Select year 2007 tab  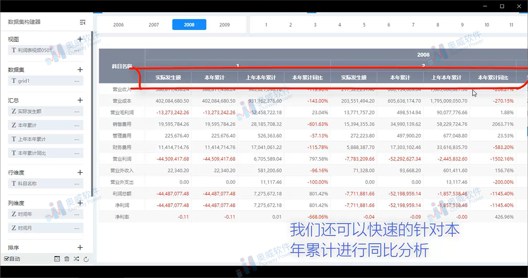click(x=154, y=25)
